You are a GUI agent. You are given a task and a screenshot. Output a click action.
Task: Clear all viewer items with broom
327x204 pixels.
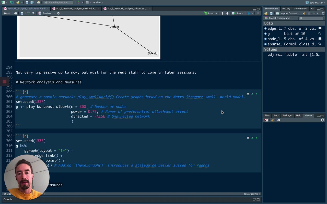(272, 120)
